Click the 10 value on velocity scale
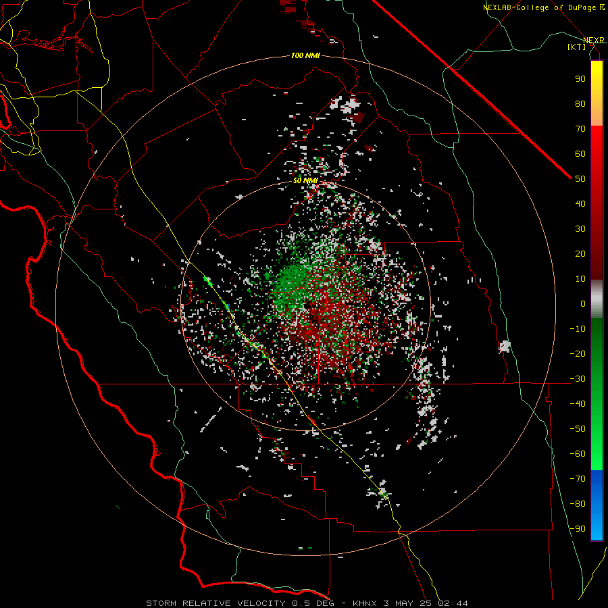 coord(580,279)
